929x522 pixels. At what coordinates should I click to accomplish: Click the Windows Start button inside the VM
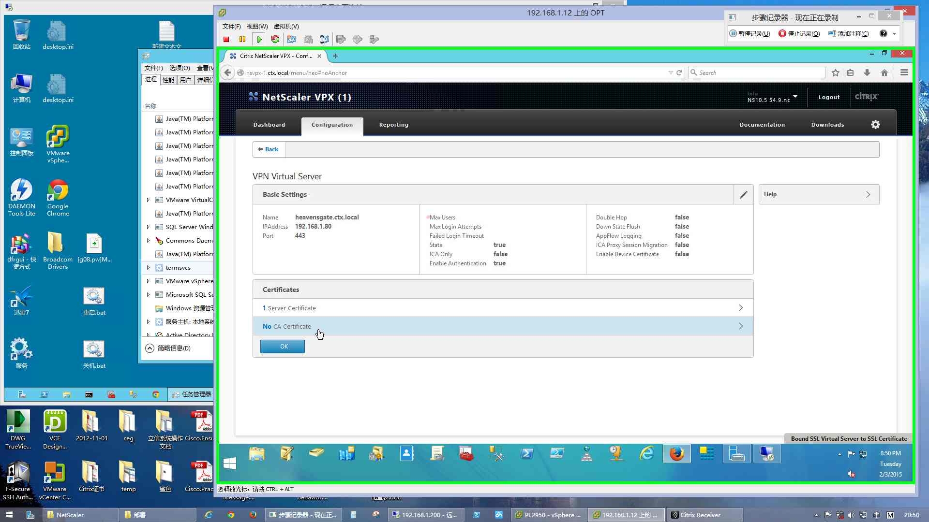[x=230, y=464]
